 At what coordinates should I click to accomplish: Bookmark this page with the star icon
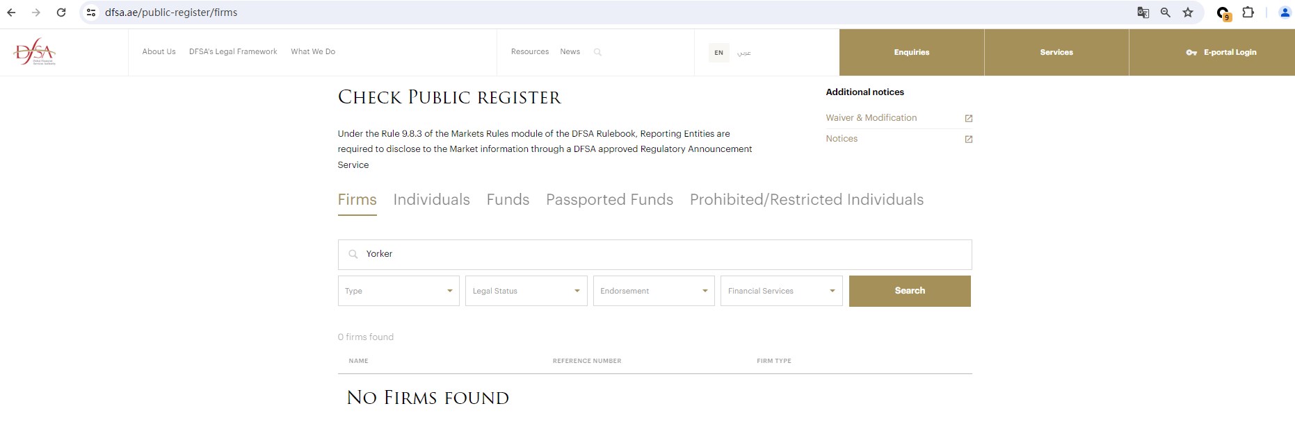point(1188,12)
